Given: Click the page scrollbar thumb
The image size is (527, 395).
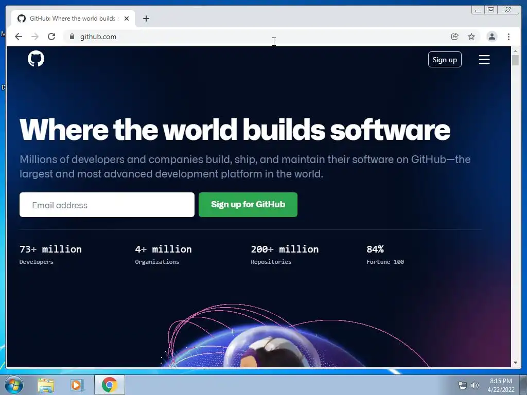Looking at the screenshot, I should coord(515,60).
